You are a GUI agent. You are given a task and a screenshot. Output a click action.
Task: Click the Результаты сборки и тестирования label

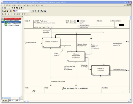[x=95, y=47]
